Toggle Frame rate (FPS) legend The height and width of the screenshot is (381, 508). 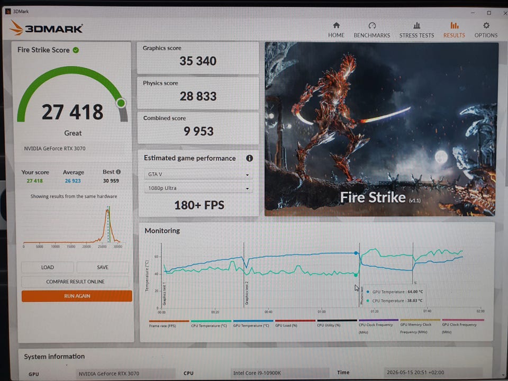pyautogui.click(x=168, y=324)
